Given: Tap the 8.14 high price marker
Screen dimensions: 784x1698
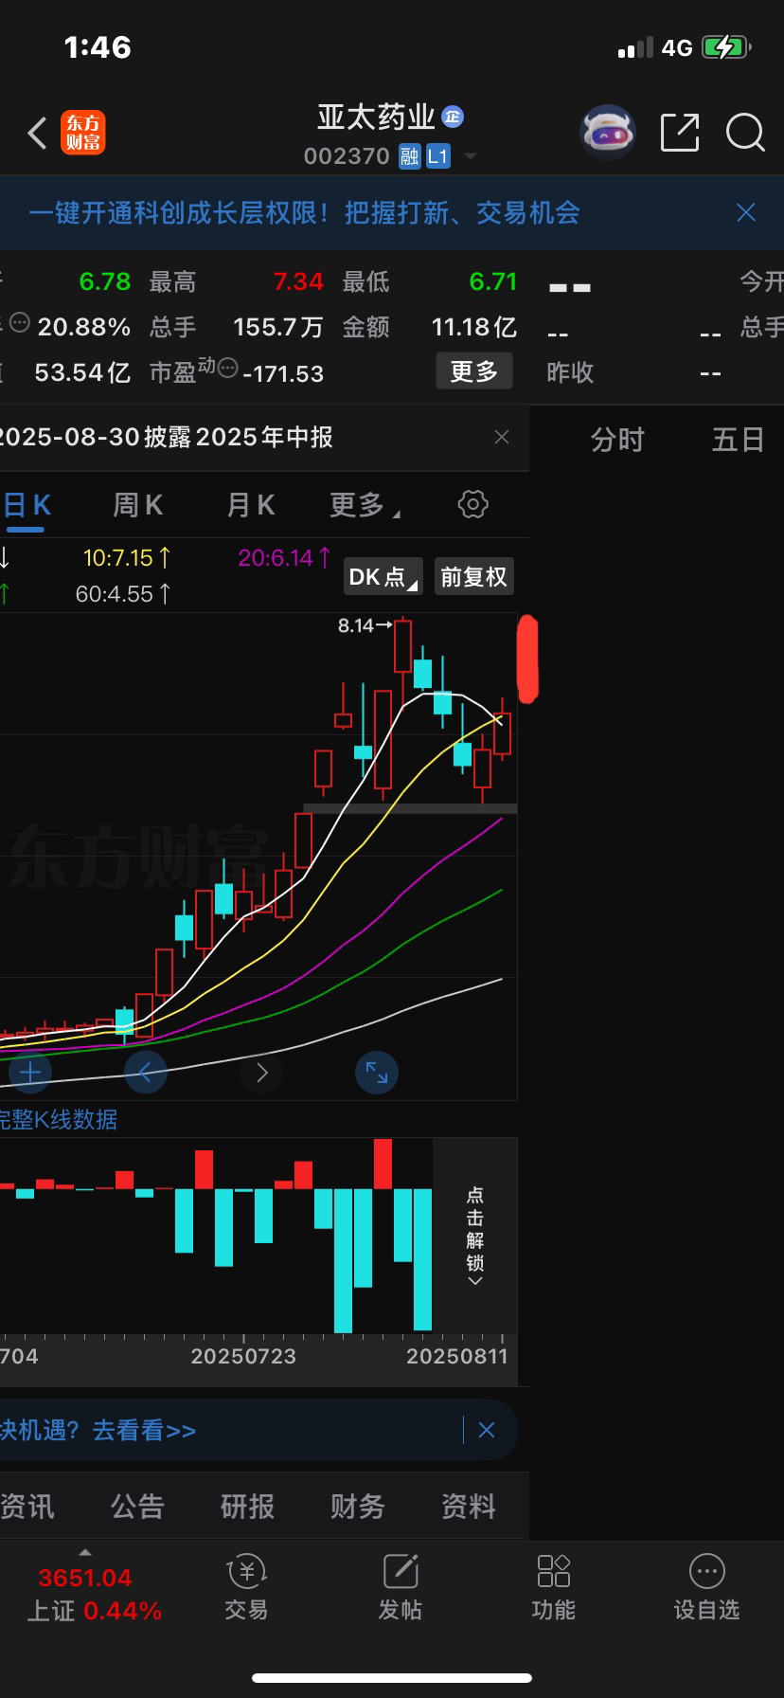Looking at the screenshot, I should (365, 625).
